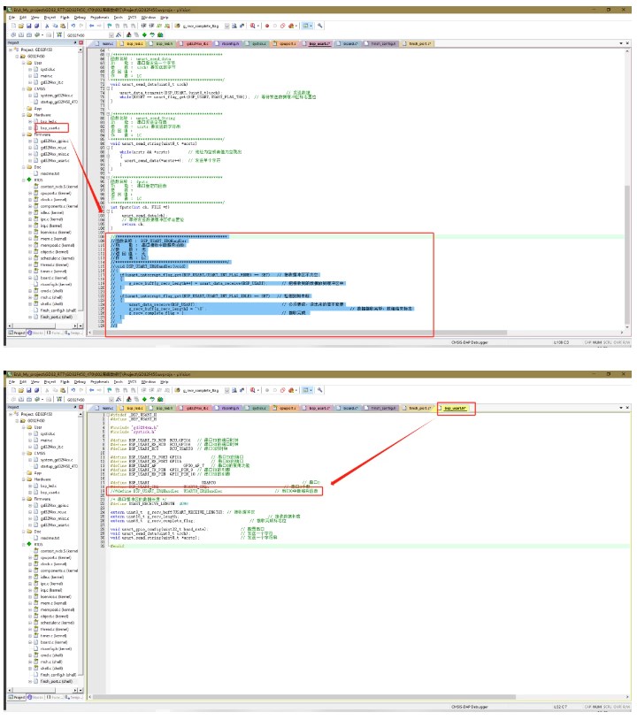Select main.c in top window project tree
This screenshot has height=720, width=637.
click(46, 76)
